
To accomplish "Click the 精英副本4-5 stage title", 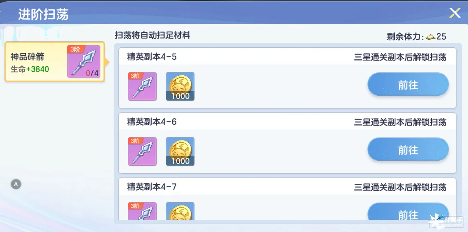I will (x=152, y=57).
